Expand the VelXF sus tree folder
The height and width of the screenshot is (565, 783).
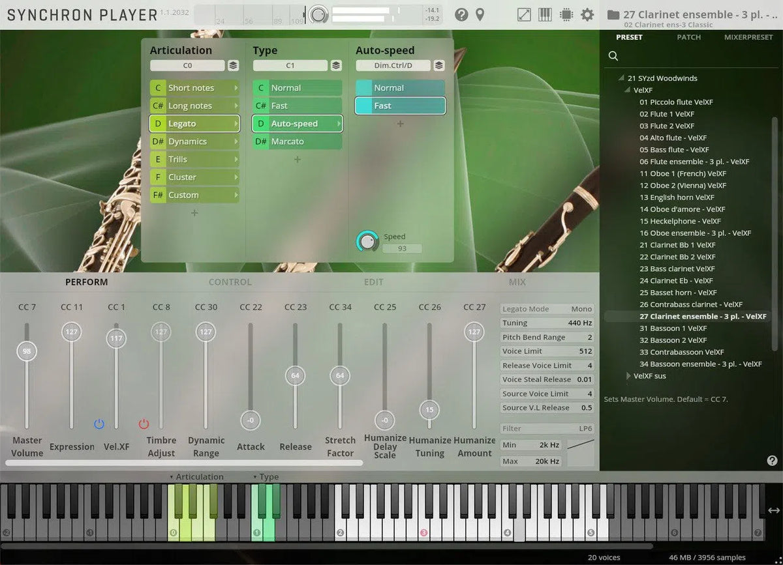pos(629,376)
